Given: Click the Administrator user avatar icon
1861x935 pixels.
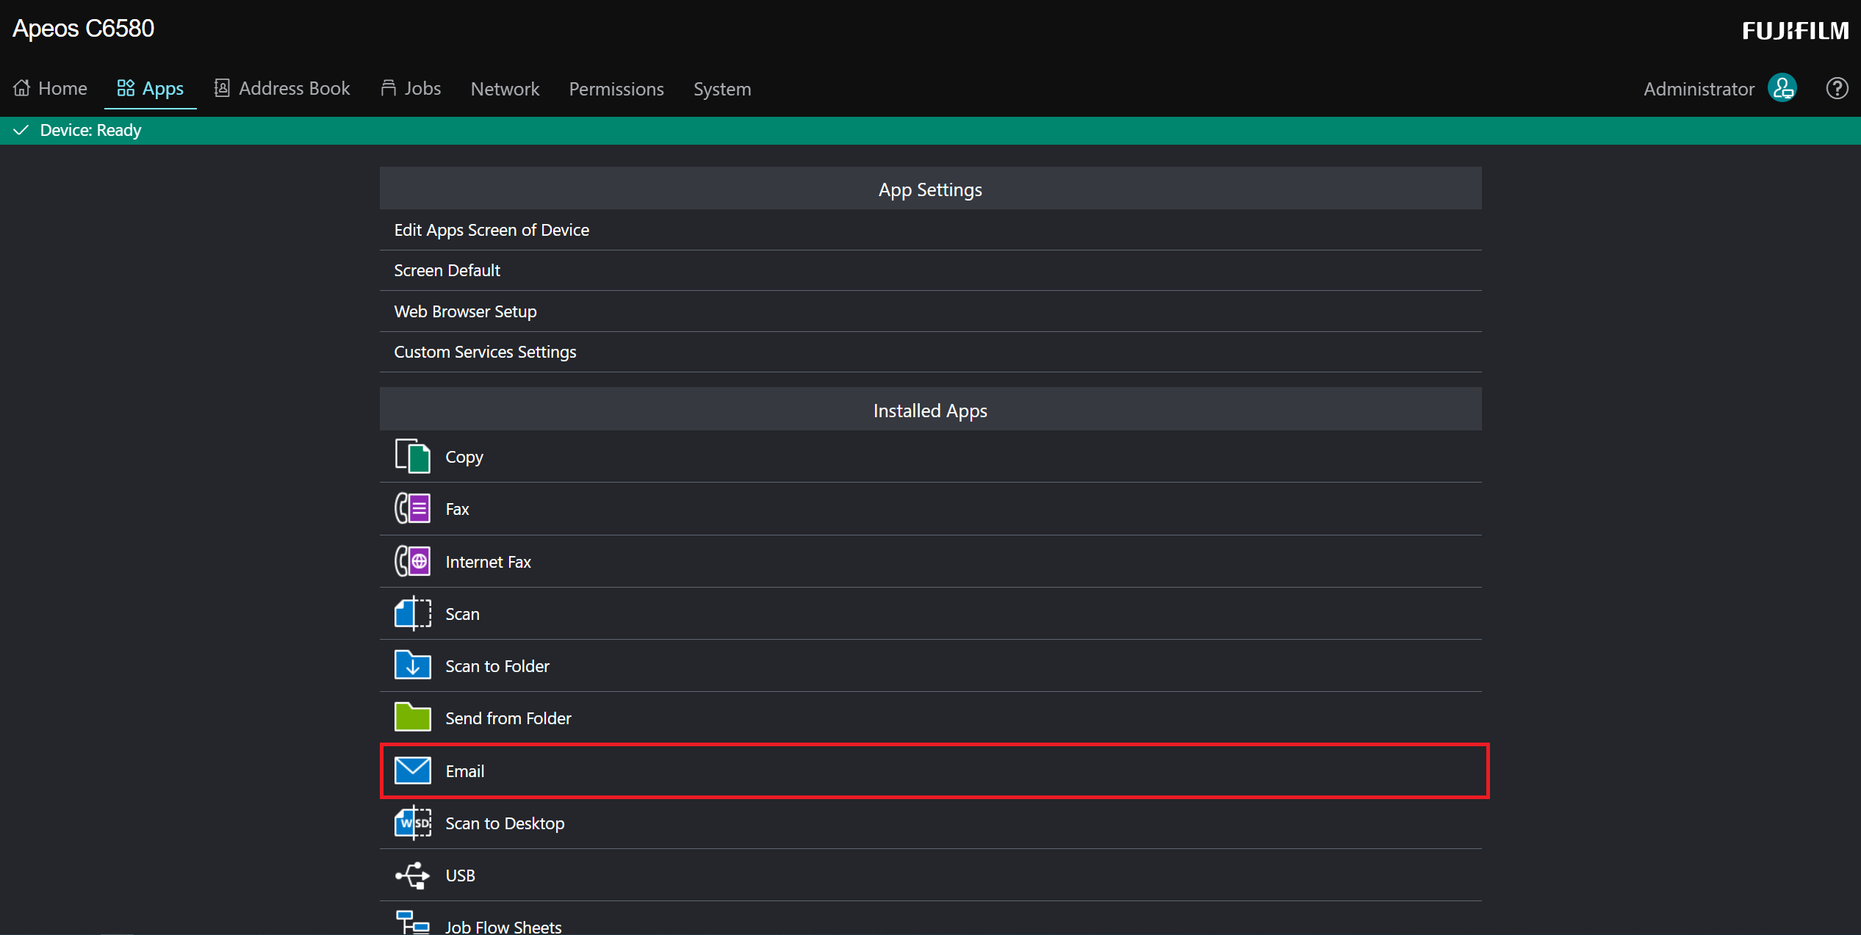Looking at the screenshot, I should pyautogui.click(x=1782, y=89).
